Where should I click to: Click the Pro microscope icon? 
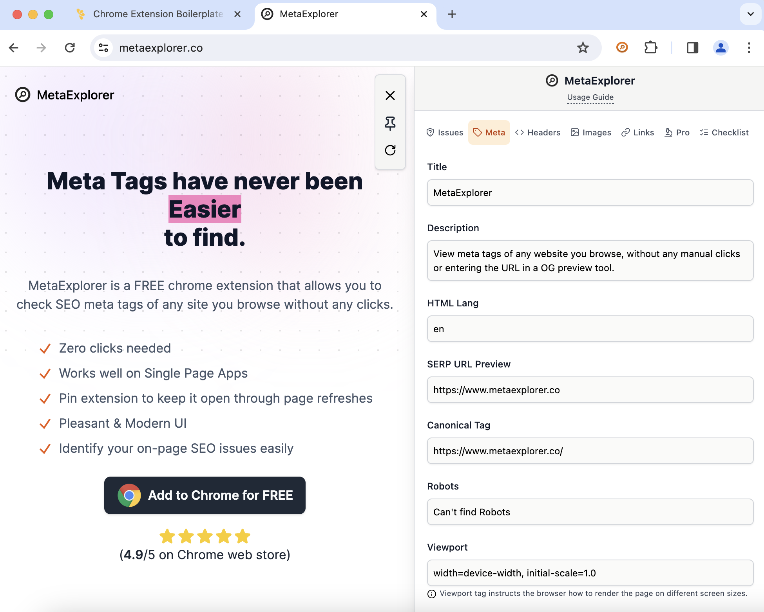coord(668,133)
